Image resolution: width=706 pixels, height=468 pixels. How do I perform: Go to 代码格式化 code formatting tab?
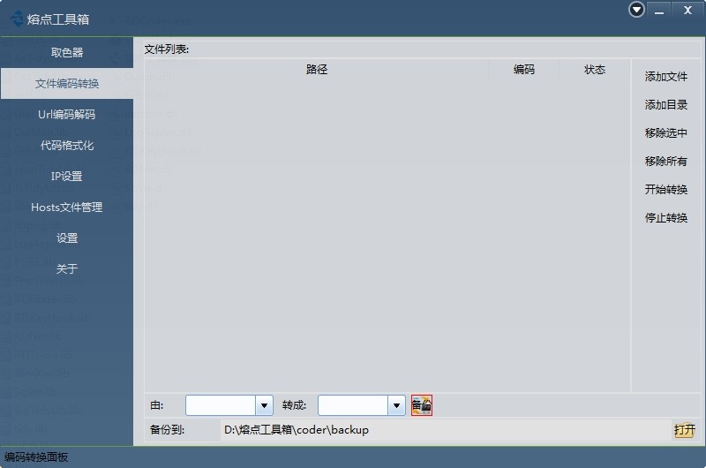[x=67, y=146]
